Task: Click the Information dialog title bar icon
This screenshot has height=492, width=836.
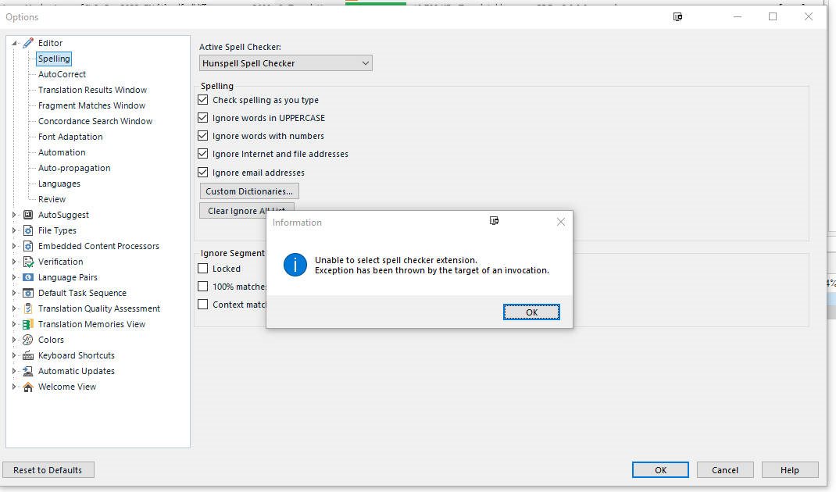Action: pyautogui.click(x=495, y=221)
